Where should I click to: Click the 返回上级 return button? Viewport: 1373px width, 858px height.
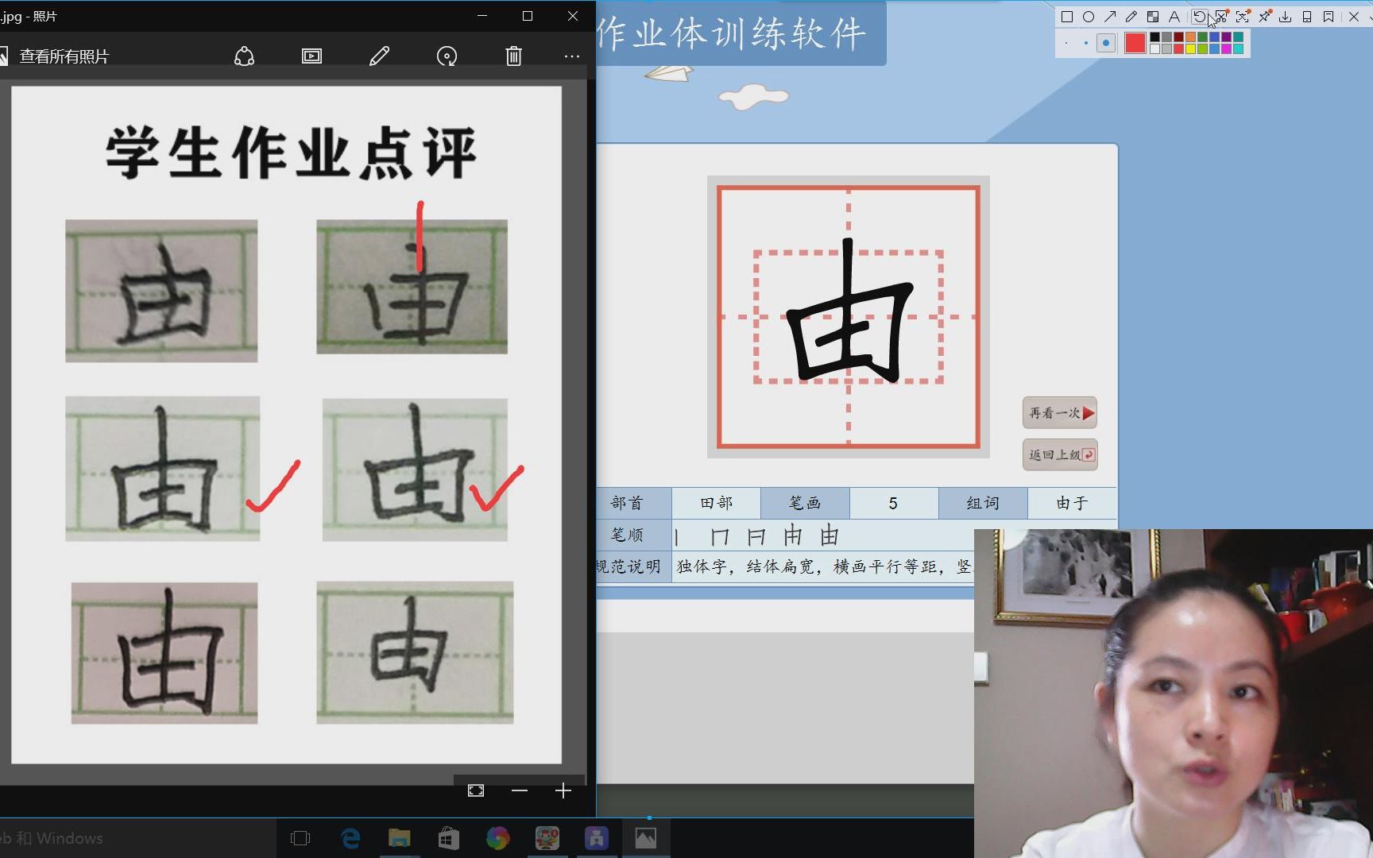(1059, 454)
